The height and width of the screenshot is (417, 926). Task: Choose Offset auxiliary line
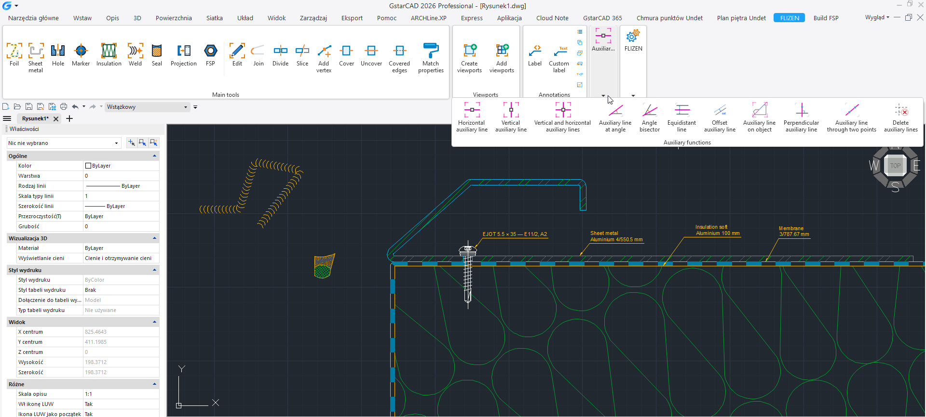point(720,117)
